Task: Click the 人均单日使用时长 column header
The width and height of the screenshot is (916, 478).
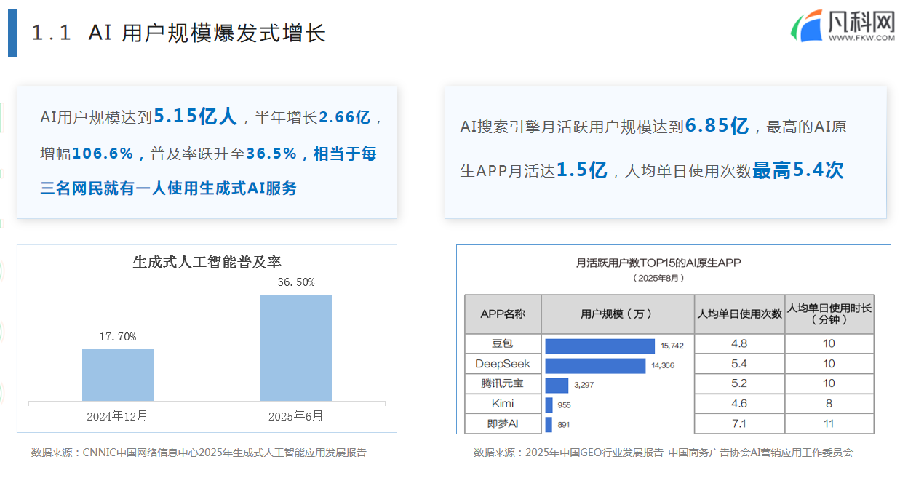Action: (x=829, y=314)
